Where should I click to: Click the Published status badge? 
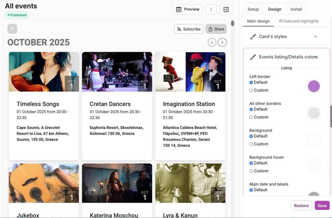(x=17, y=15)
